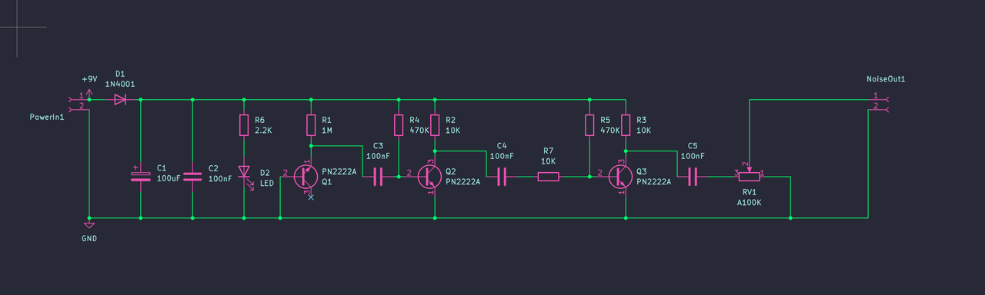Select the Q1 transistor symbol

[306, 177]
